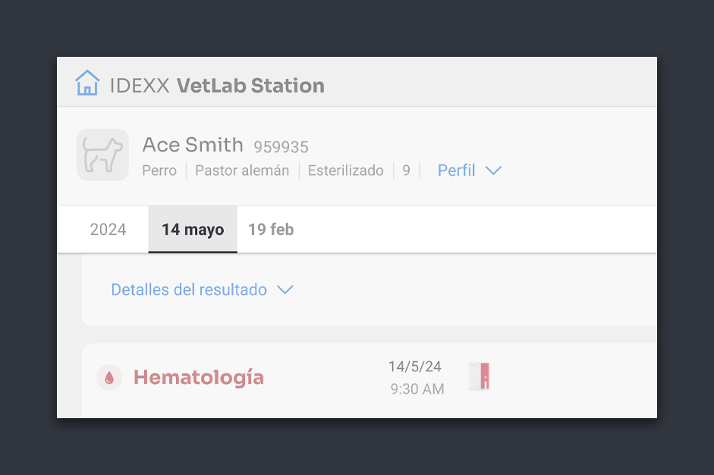Image resolution: width=714 pixels, height=475 pixels.
Task: Switch to the 19 feb tab
Action: pyautogui.click(x=271, y=229)
